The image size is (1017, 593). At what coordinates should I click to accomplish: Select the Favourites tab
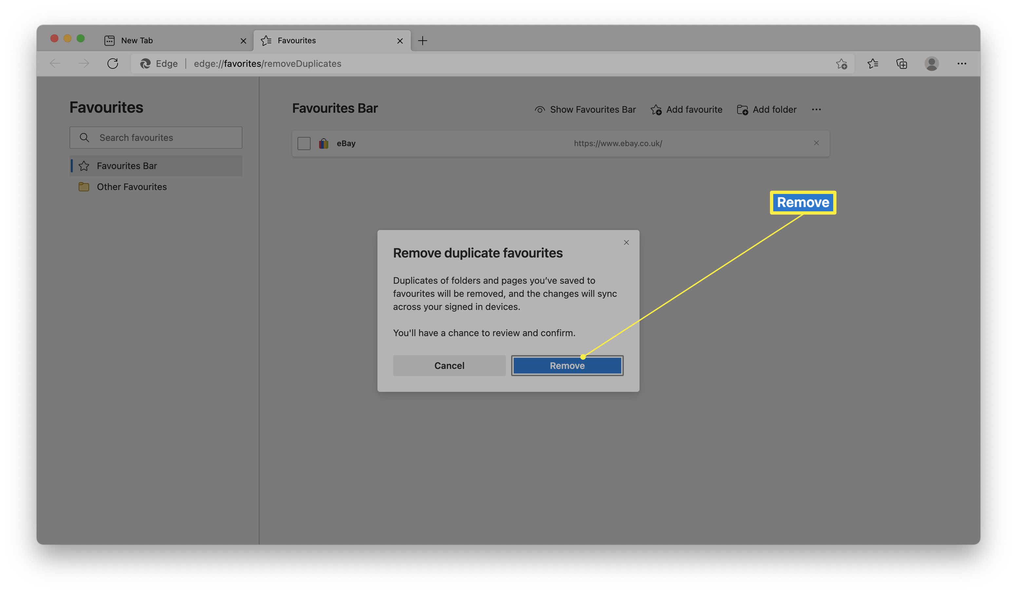(x=332, y=40)
